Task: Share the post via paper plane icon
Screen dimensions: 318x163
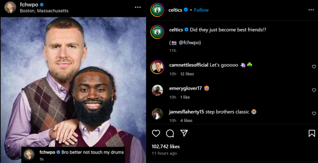Action: pyautogui.click(x=184, y=133)
